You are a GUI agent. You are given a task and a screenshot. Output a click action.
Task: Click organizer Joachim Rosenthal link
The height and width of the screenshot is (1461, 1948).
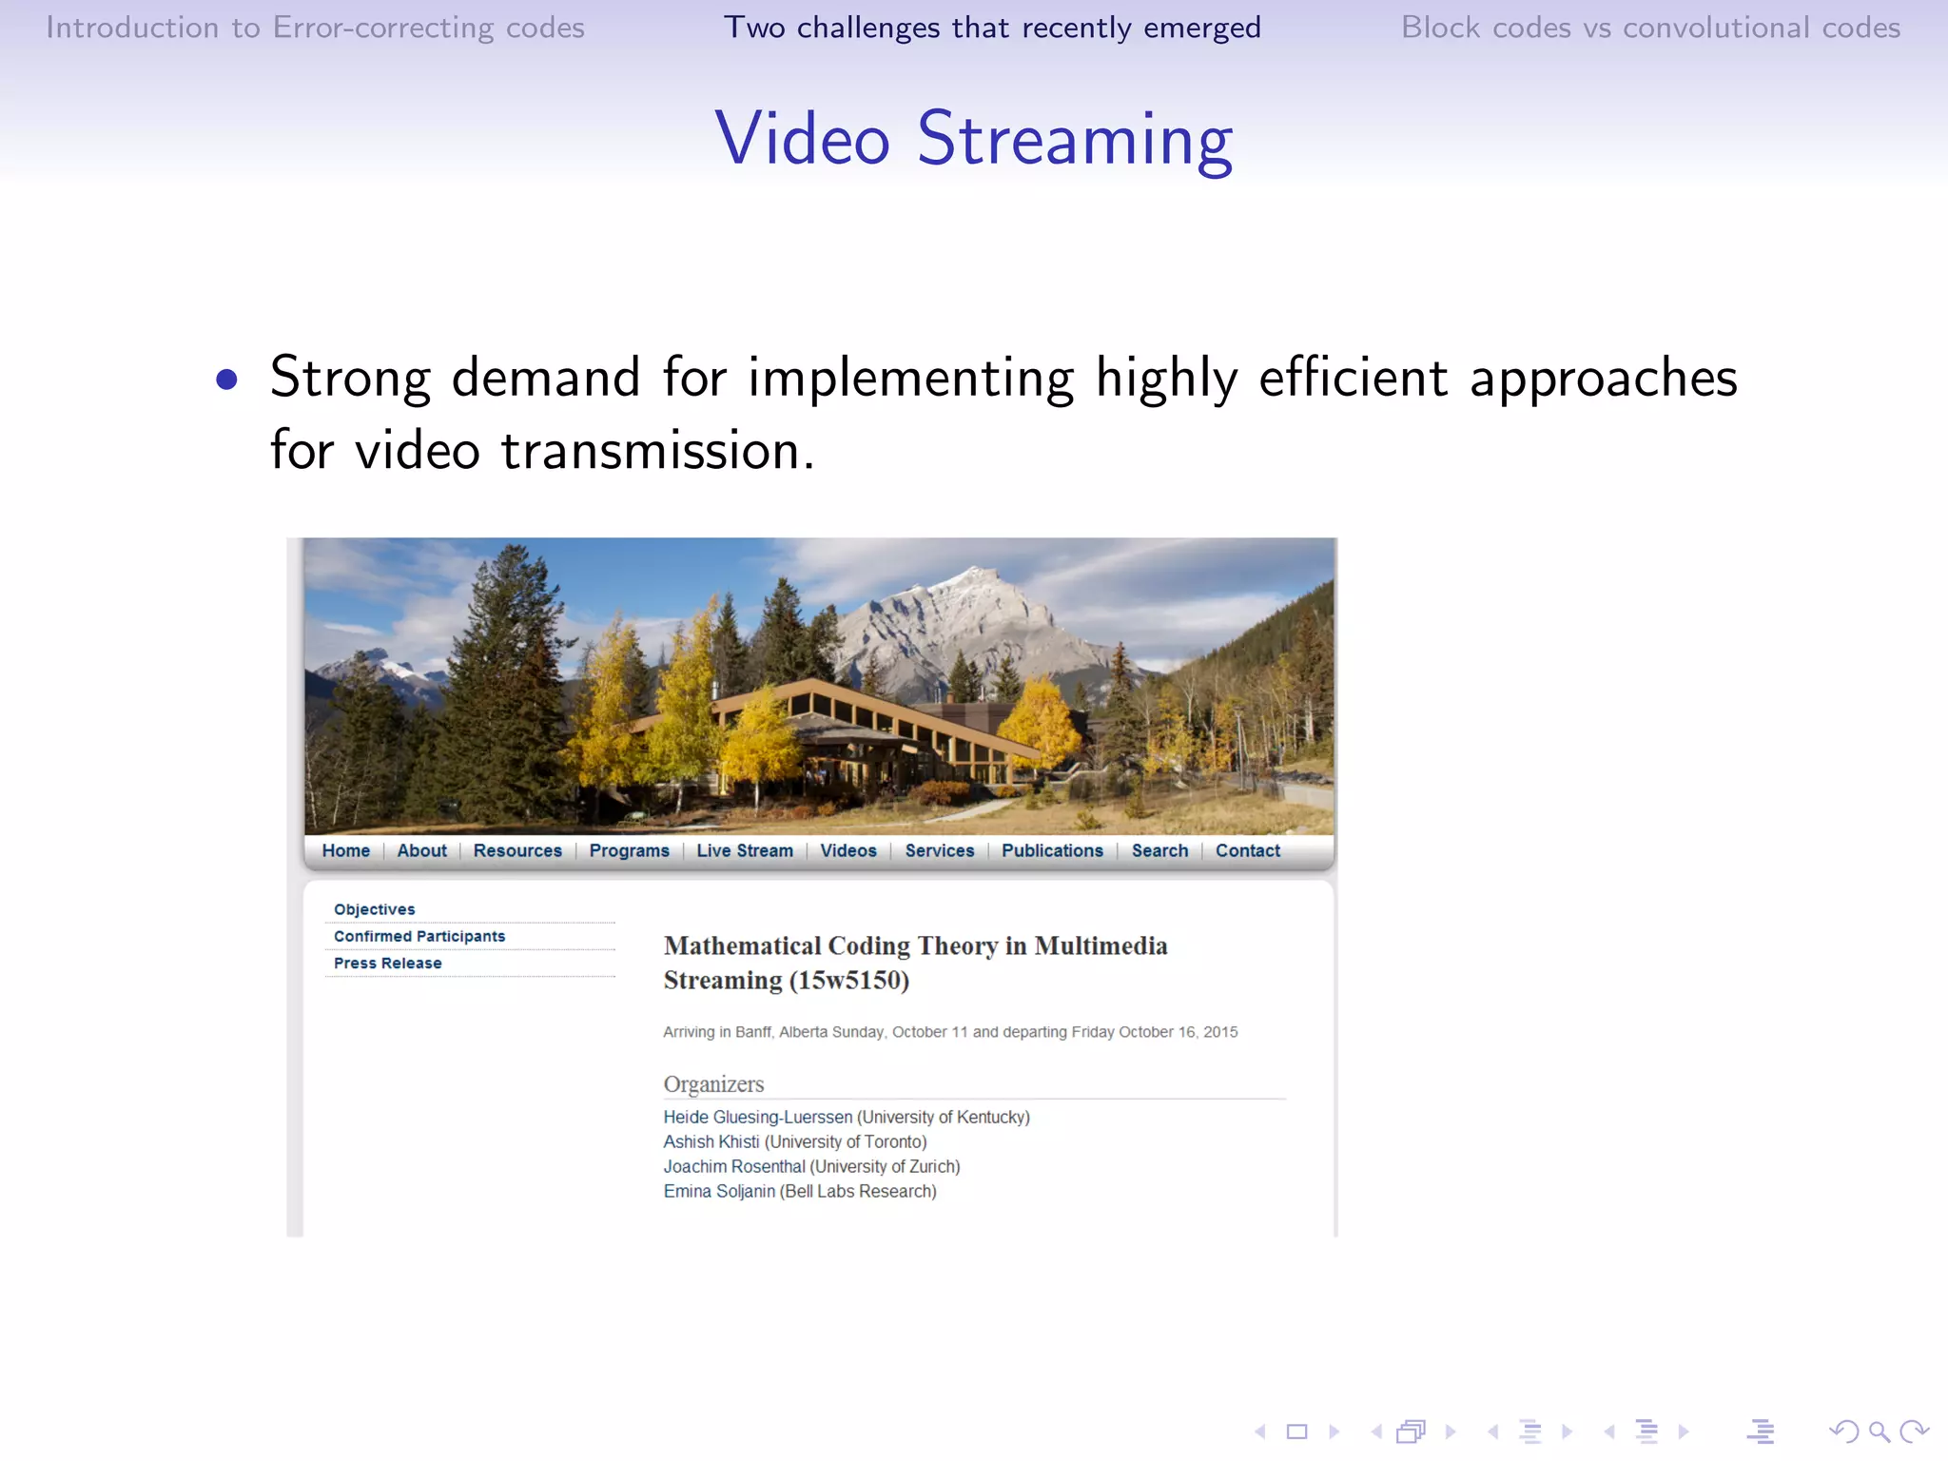click(x=734, y=1166)
